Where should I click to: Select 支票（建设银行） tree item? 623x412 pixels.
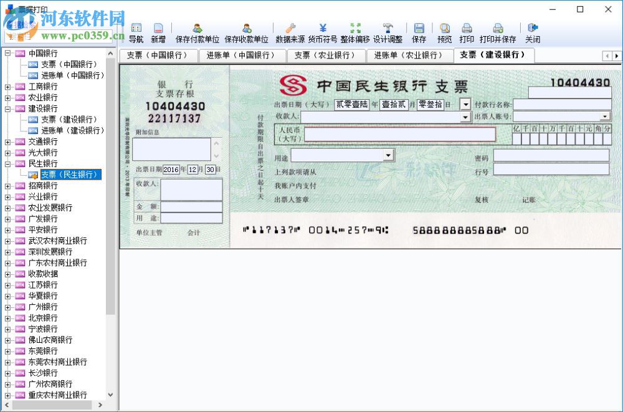pyautogui.click(x=69, y=119)
